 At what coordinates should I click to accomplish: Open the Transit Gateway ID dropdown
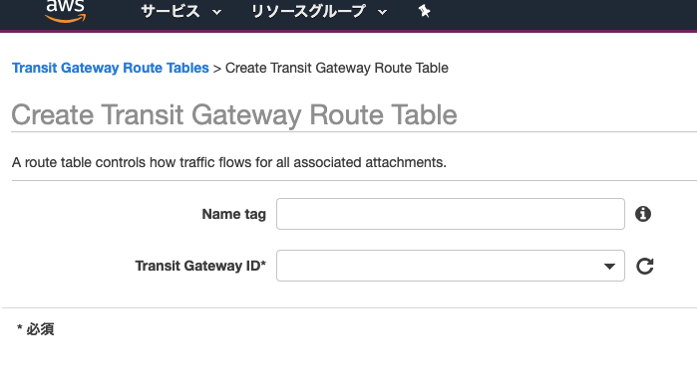451,266
